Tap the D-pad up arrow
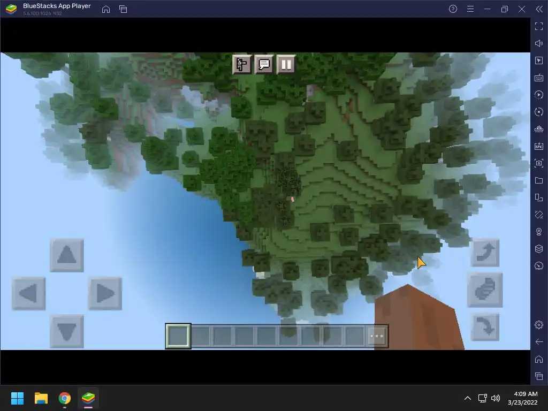Viewport: 548px width, 411px height. pos(67,255)
